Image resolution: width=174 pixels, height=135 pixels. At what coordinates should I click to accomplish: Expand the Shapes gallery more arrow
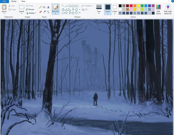pyautogui.click(x=80, y=13)
